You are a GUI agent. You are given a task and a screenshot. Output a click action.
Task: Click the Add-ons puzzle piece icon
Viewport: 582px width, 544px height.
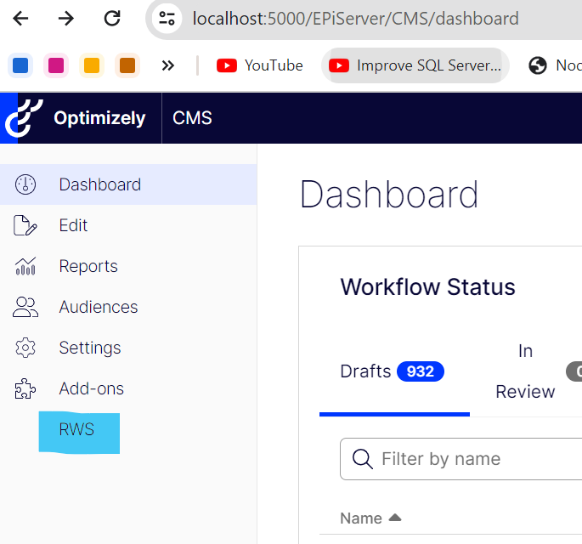click(x=25, y=389)
